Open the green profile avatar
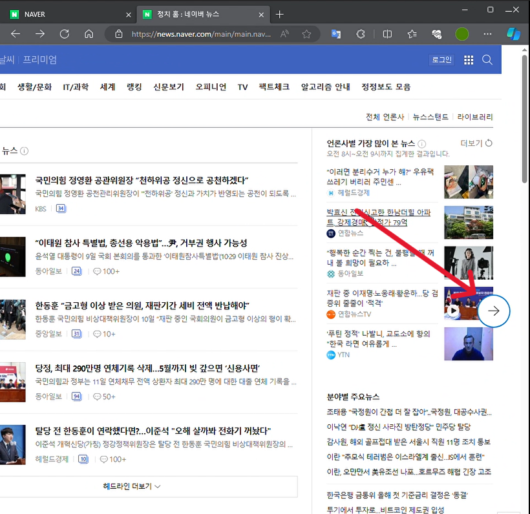This screenshot has height=514, width=530. click(461, 34)
